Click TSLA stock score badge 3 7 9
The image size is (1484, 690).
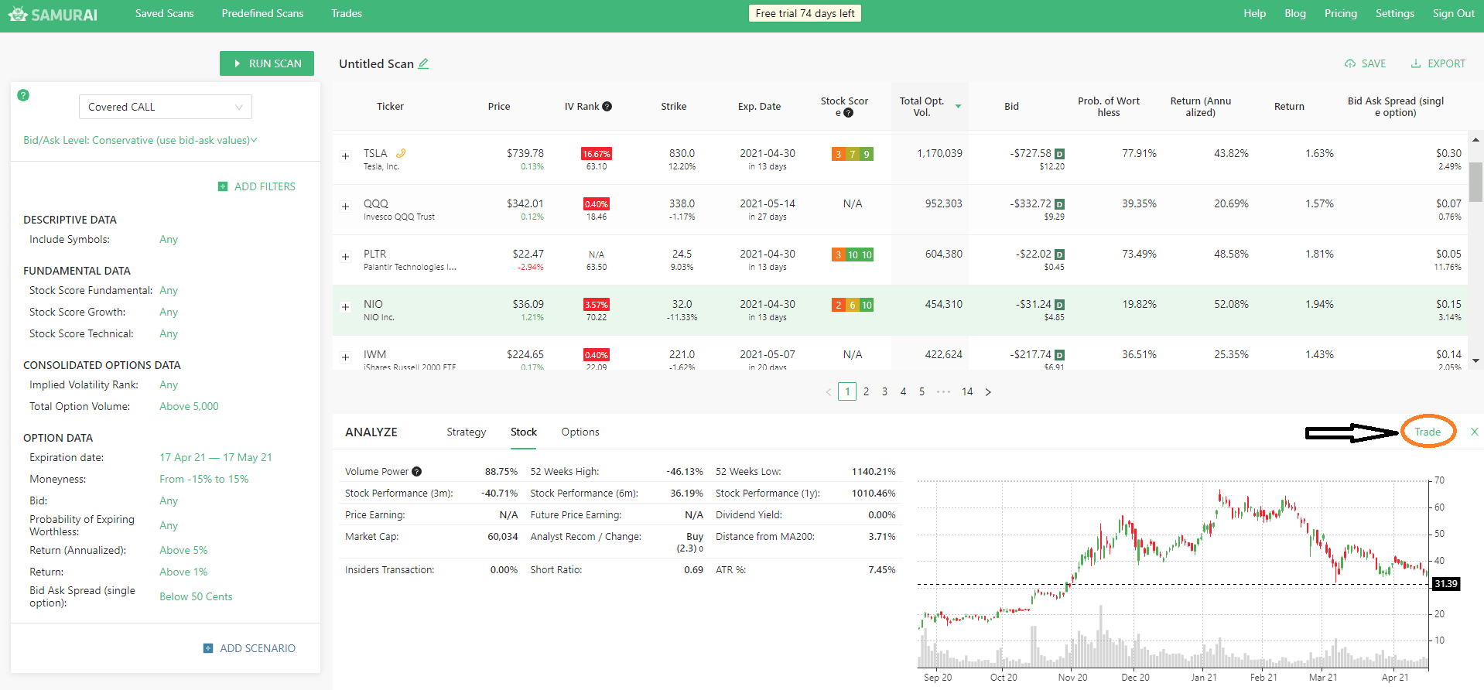[x=853, y=154]
